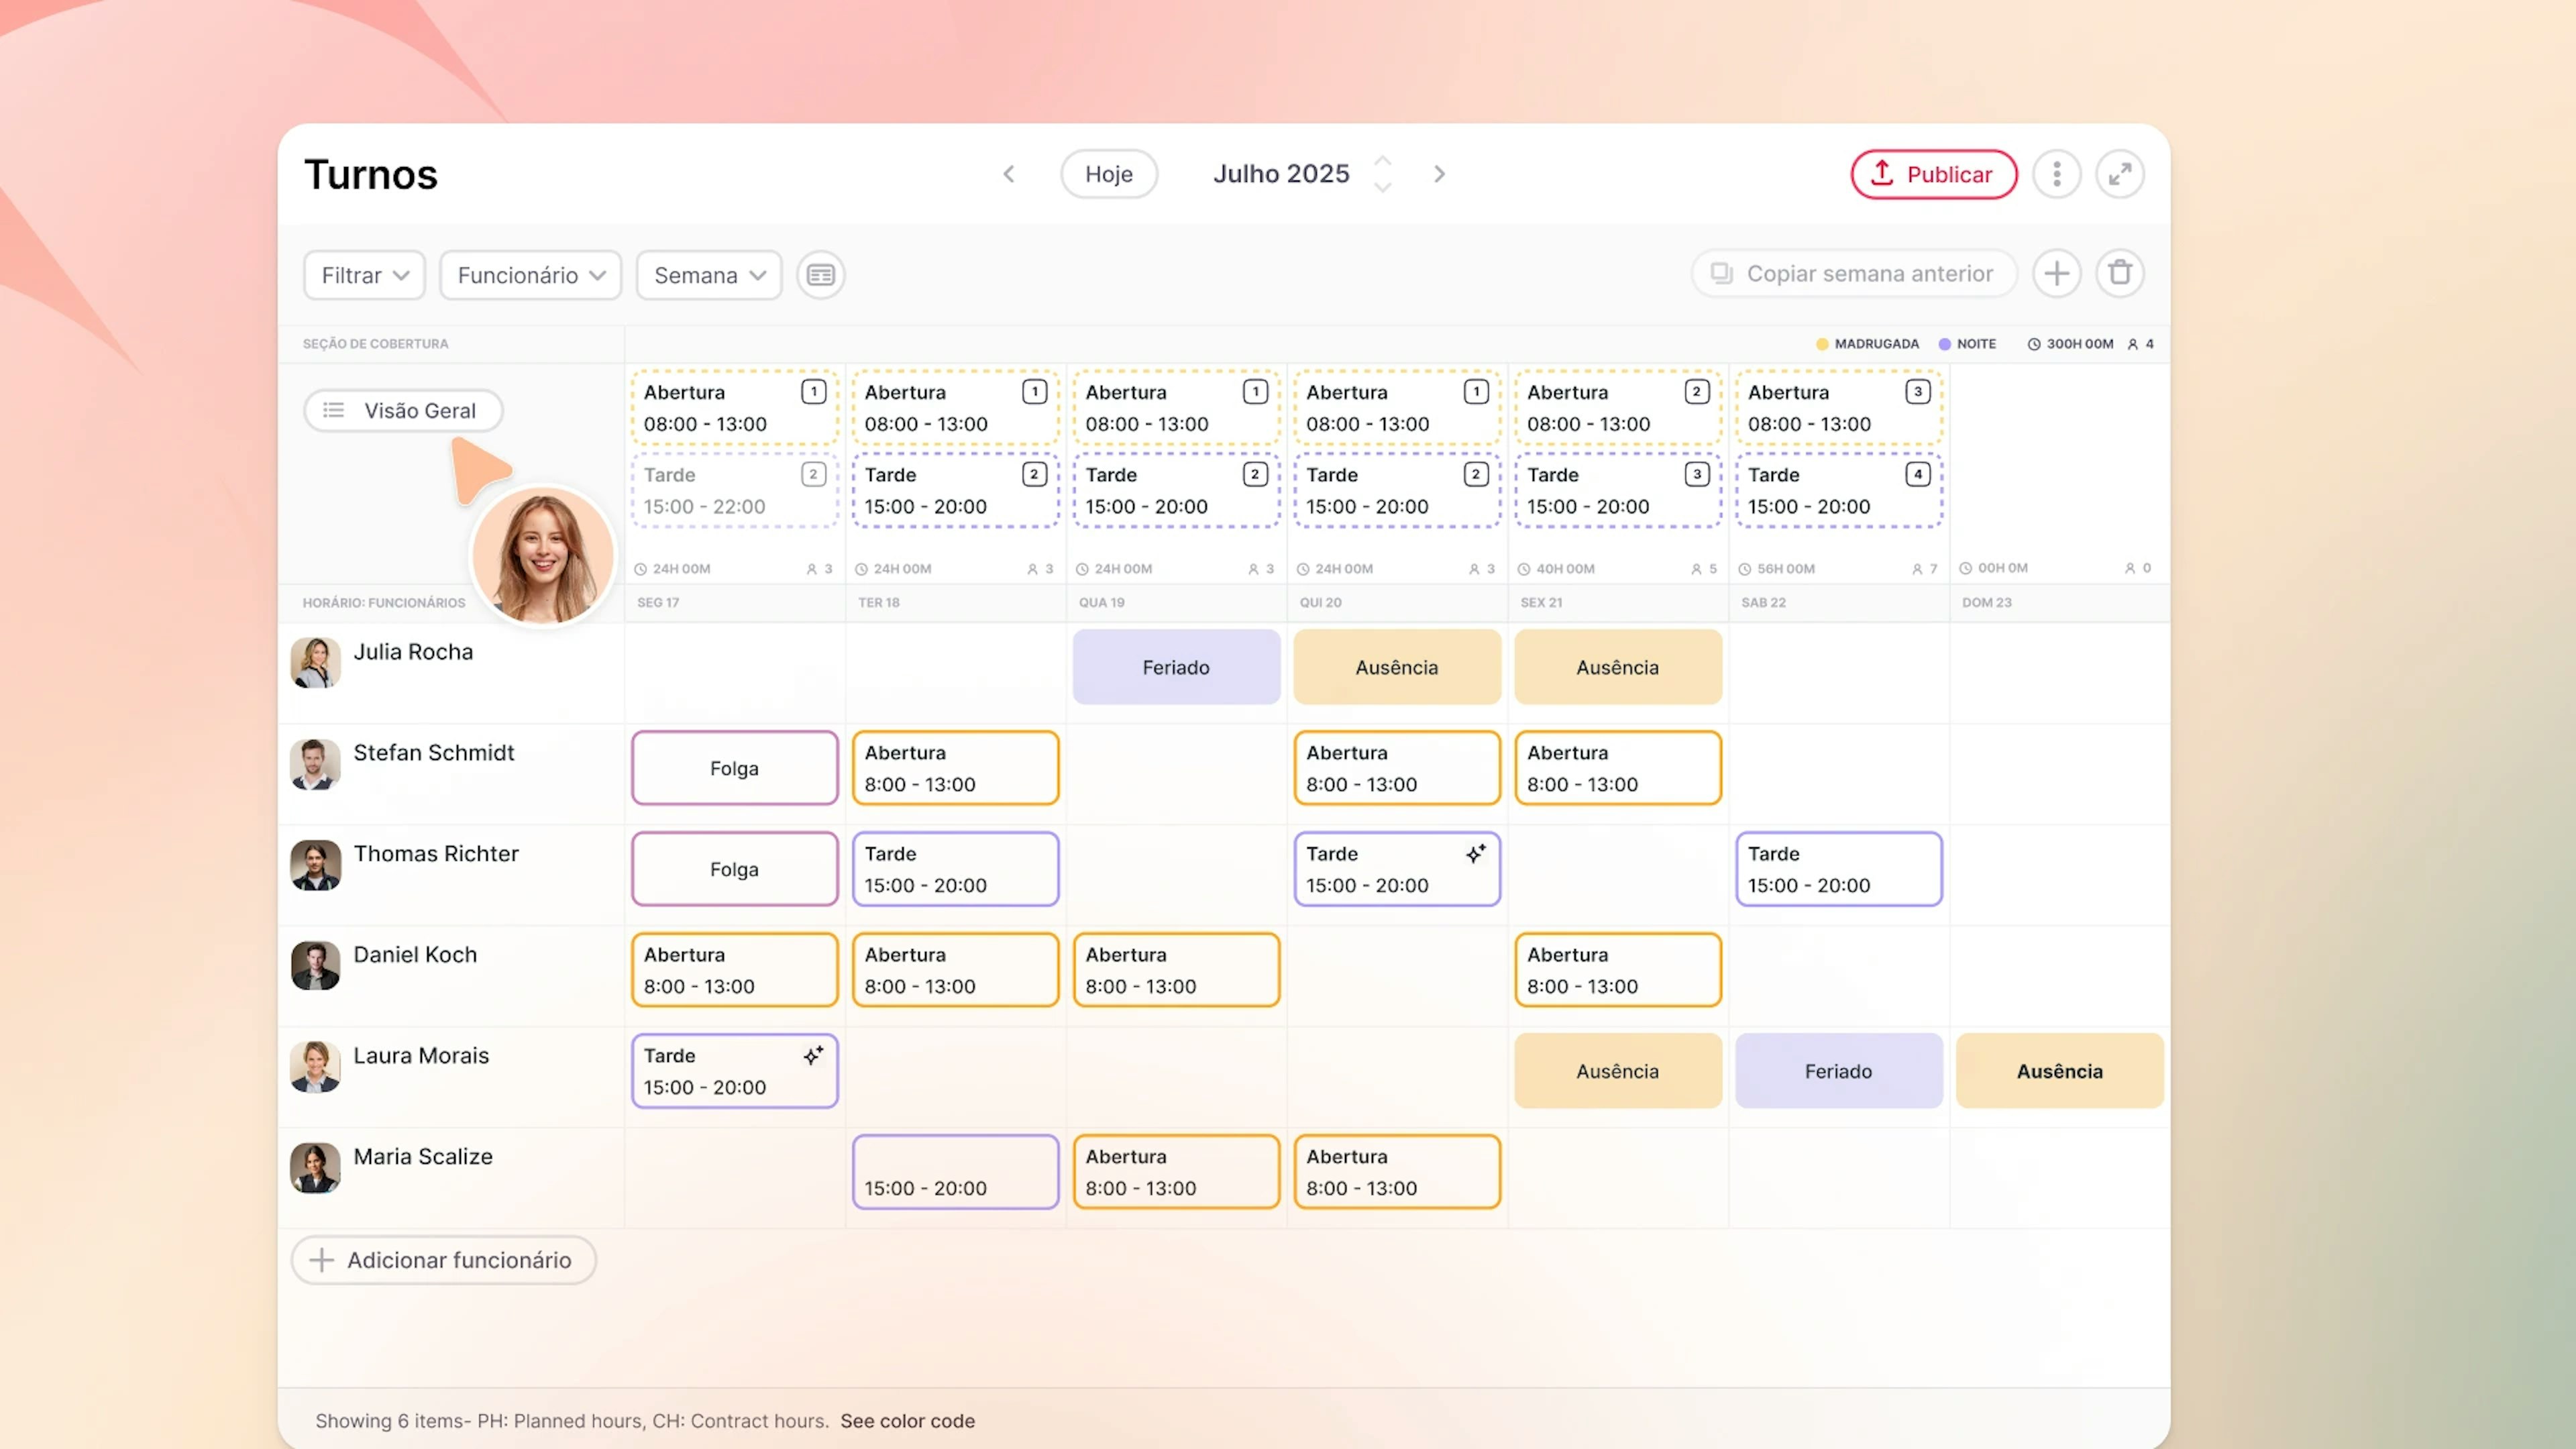The width and height of the screenshot is (2576, 1449).
Task: Go to previous week arrow
Action: point(1009,174)
